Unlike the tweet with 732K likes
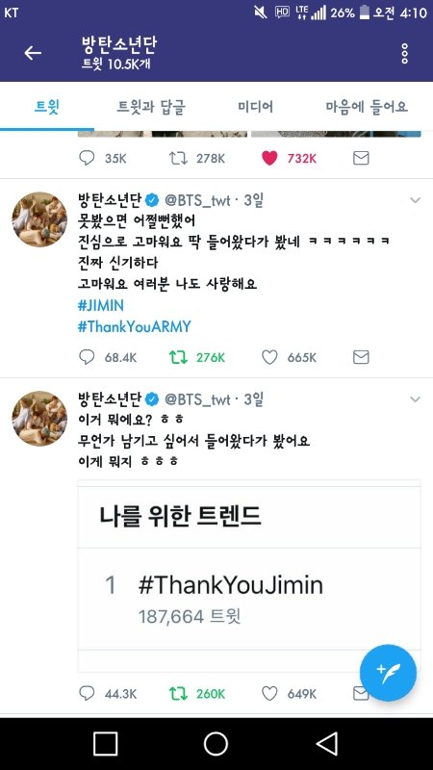Image resolution: width=433 pixels, height=770 pixels. click(269, 158)
